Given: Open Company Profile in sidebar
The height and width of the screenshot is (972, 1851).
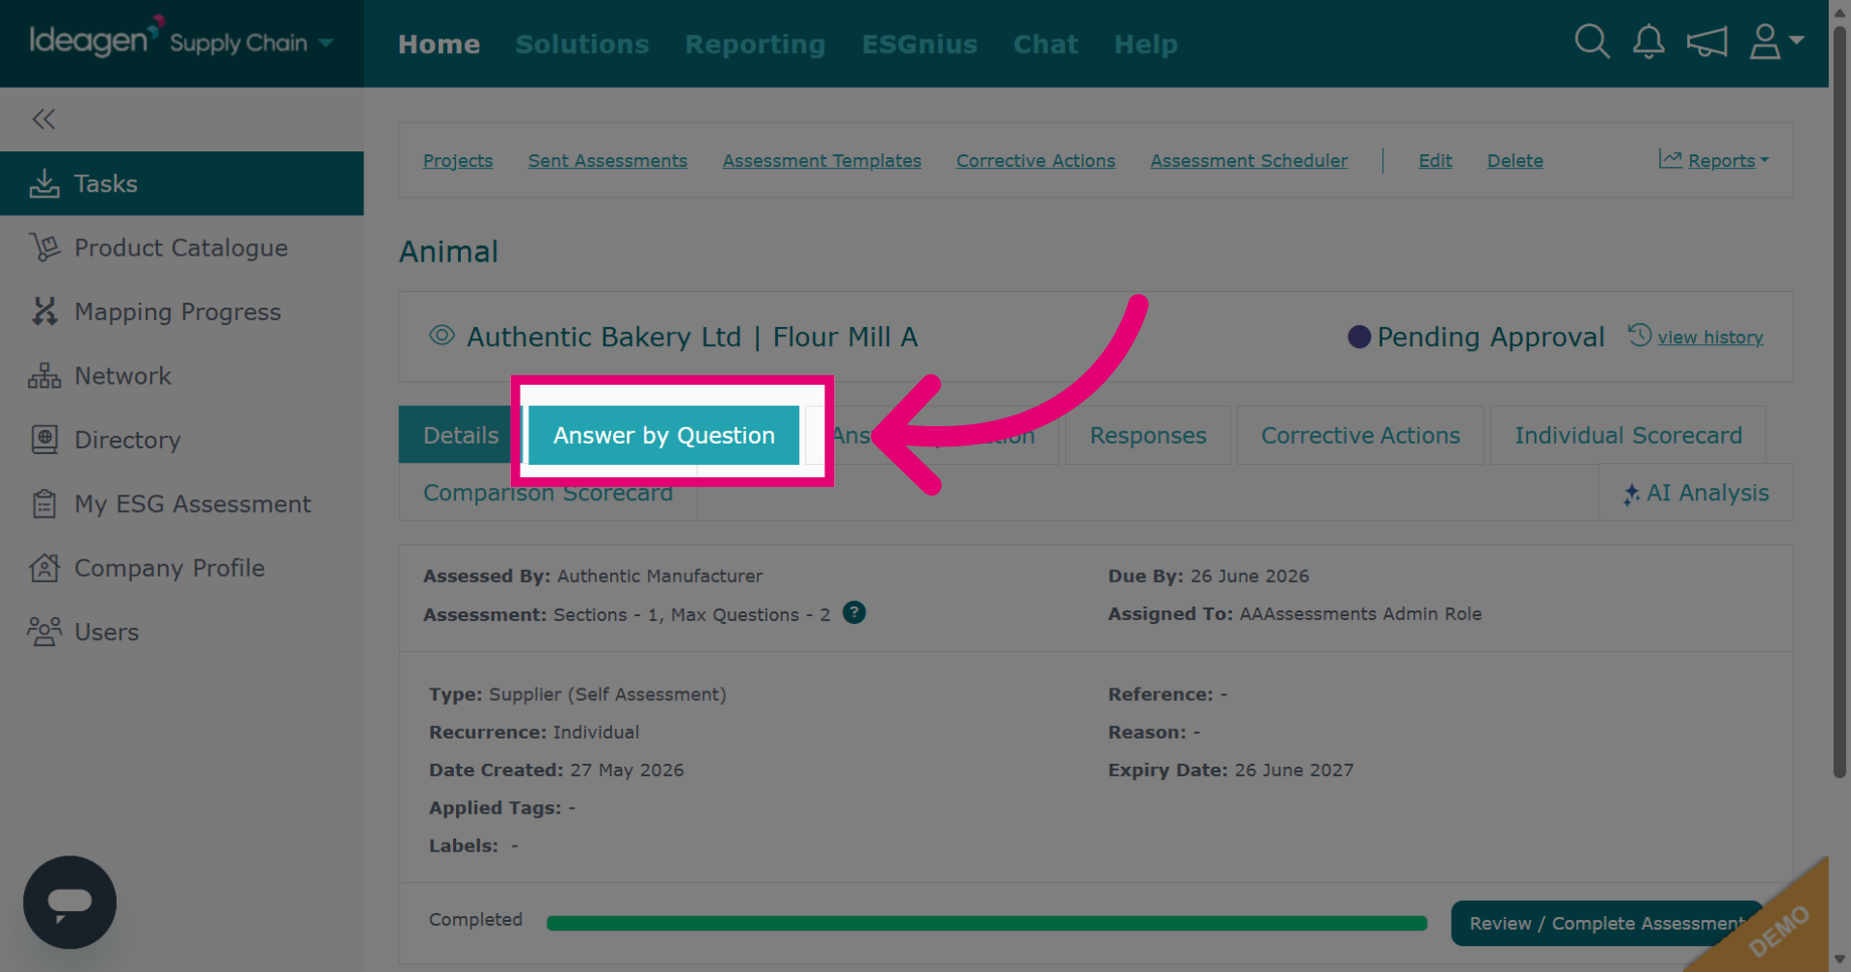Looking at the screenshot, I should (181, 568).
